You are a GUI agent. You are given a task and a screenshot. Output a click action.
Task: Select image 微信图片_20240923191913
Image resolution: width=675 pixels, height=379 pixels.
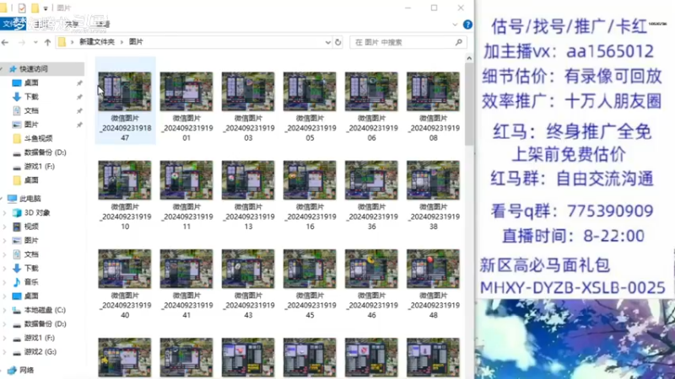click(x=248, y=195)
